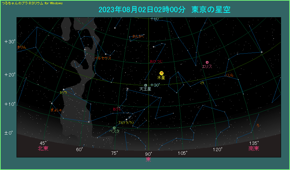
Task: Click the East (東) direction marker
Action: pyautogui.click(x=148, y=159)
